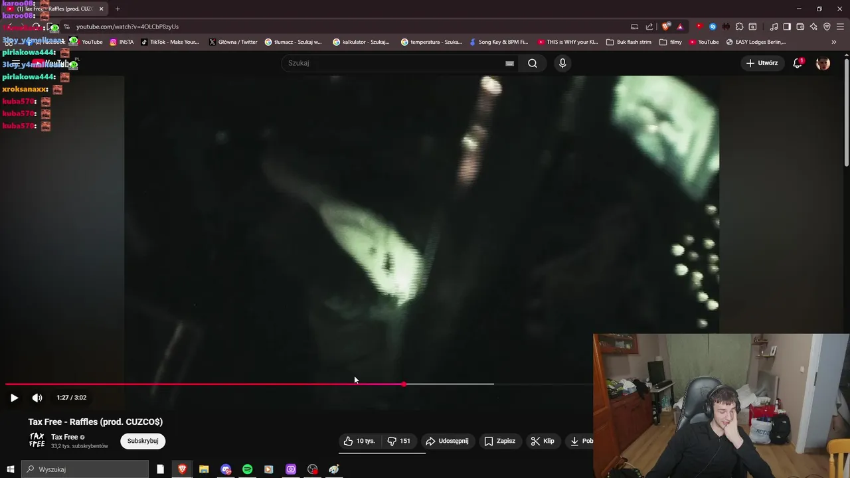Open the INSTA bookmark
The width and height of the screenshot is (850, 478).
pyautogui.click(x=122, y=42)
